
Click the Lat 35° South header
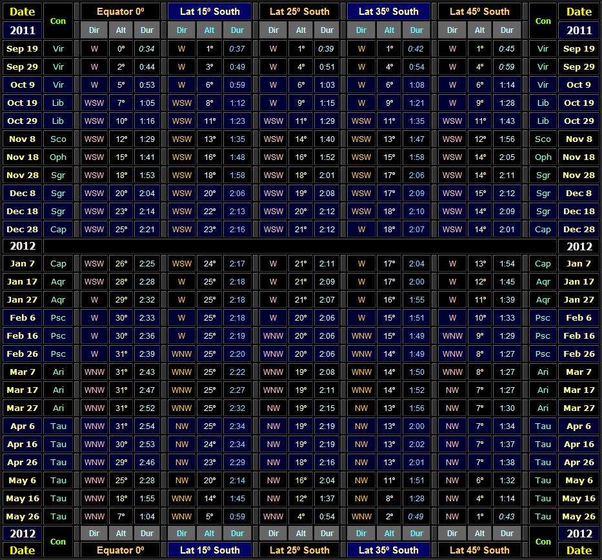click(388, 11)
